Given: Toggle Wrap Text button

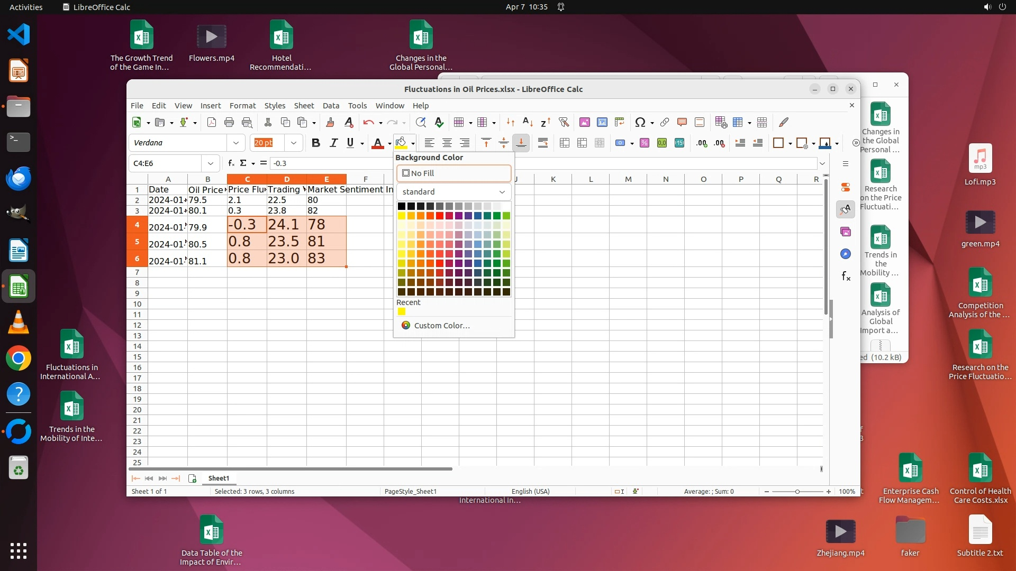Looking at the screenshot, I should pos(543,143).
